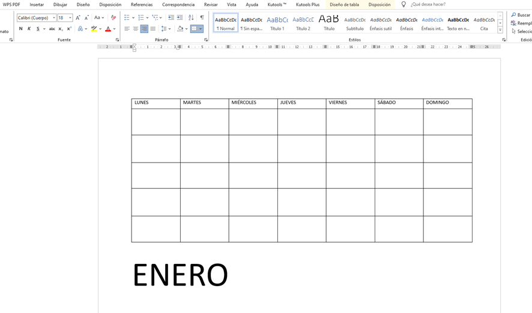532x313 pixels.
Task: Open highlight color dropdown arrow
Action: point(100,29)
